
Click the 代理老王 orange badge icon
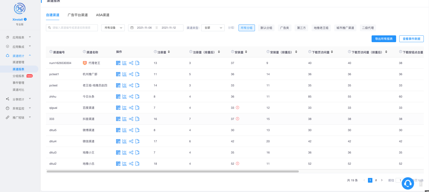tap(85, 63)
